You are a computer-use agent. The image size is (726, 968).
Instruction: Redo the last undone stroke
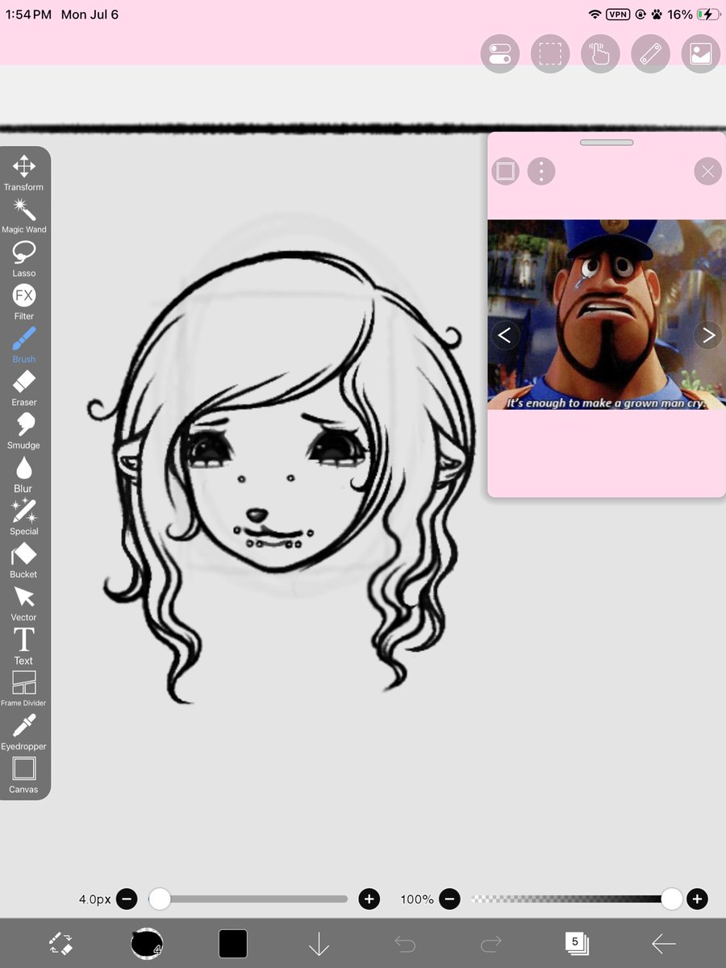(x=491, y=943)
